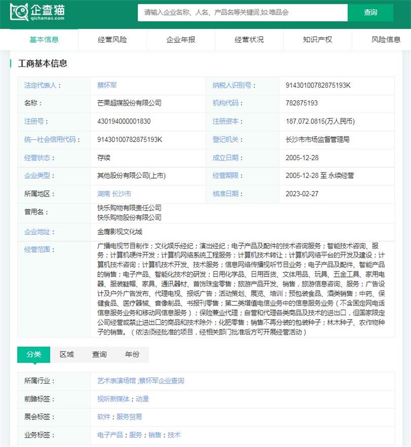Image resolution: width=411 pixels, height=447 pixels.
Task: Open legal representative 蔡怀军 link
Action: point(107,86)
